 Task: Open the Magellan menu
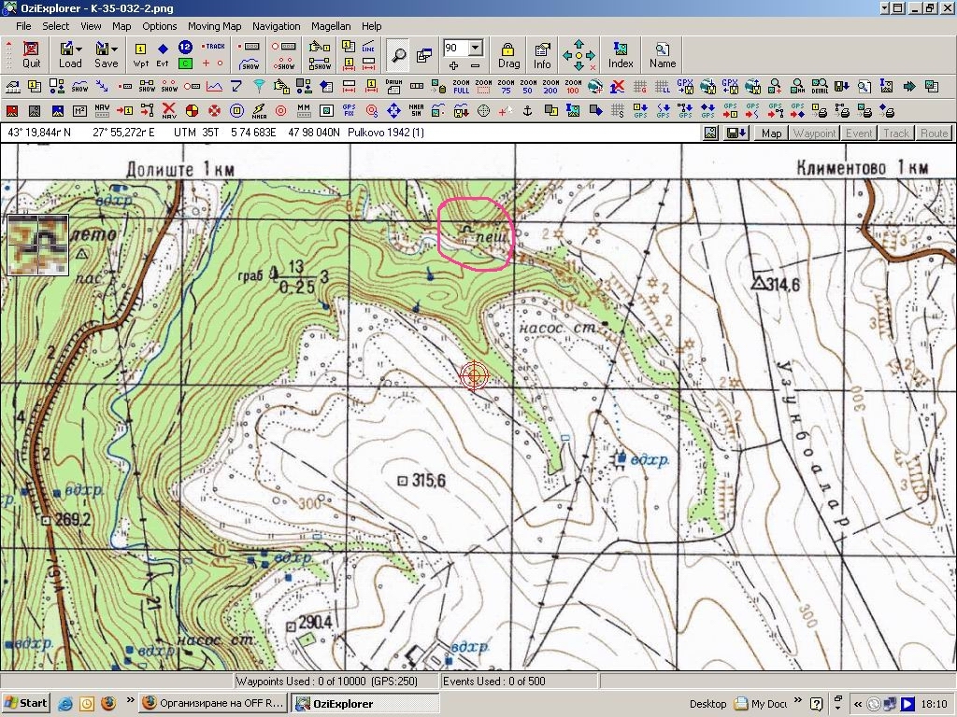(x=331, y=26)
